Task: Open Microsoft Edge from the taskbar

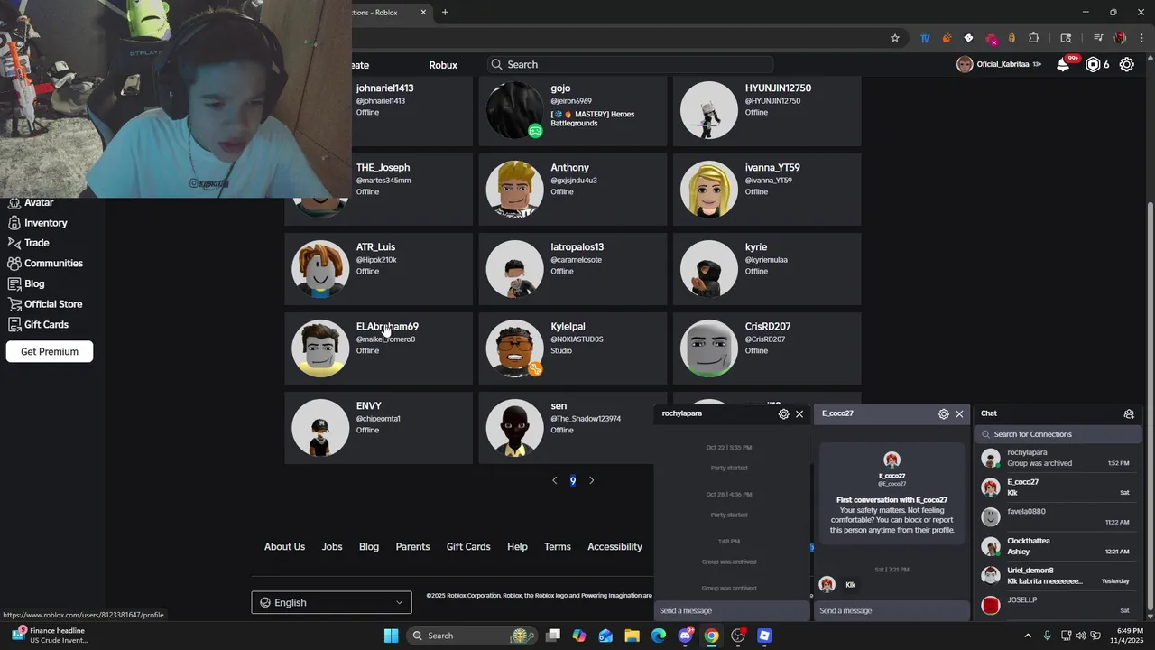Action: [659, 636]
